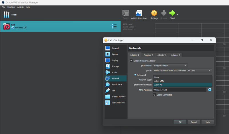Choose Allow All in Promiscuous Mode list
The image size is (229, 134).
[x=182, y=85]
